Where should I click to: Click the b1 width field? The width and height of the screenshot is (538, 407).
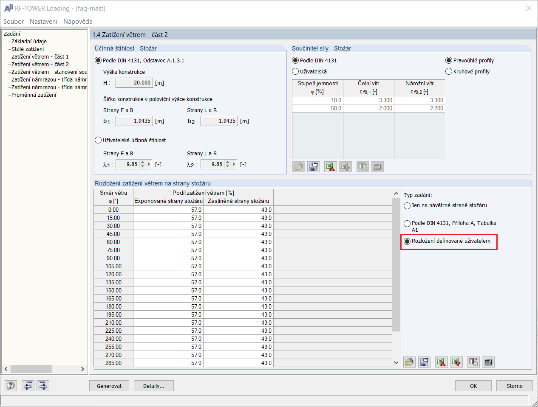point(134,121)
